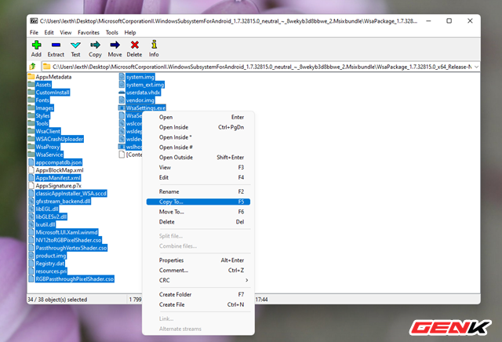This screenshot has height=342, width=502.
Task: Open the address bar dropdown arrow
Action: 476,67
